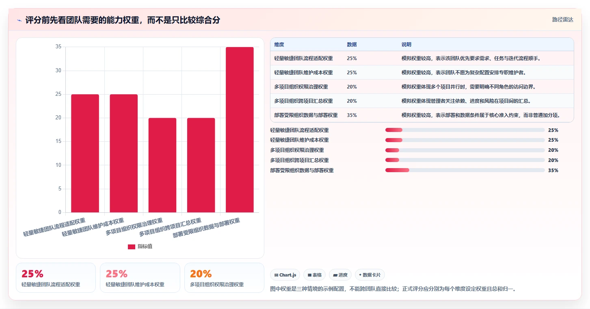Click table 20% value in 权限治理权重 row
This screenshot has width=590, height=309.
click(352, 87)
